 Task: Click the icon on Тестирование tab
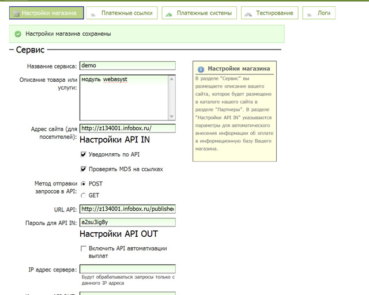click(x=247, y=13)
